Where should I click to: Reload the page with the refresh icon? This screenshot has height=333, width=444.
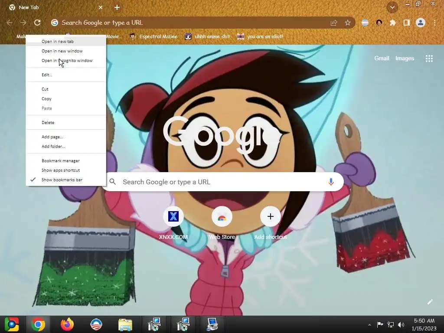coord(37,23)
